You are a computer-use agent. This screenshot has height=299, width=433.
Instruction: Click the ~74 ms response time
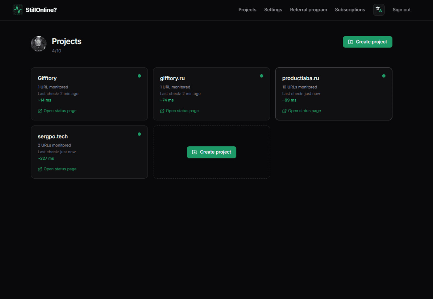coord(167,100)
